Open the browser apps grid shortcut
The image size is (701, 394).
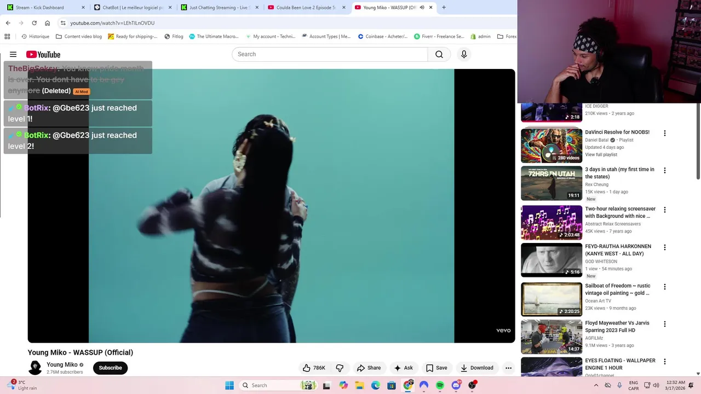(7, 37)
